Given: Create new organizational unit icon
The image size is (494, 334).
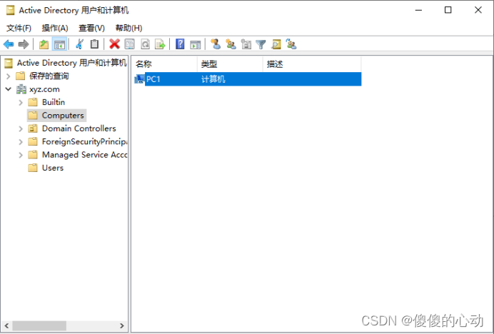Looking at the screenshot, I should click(246, 44).
